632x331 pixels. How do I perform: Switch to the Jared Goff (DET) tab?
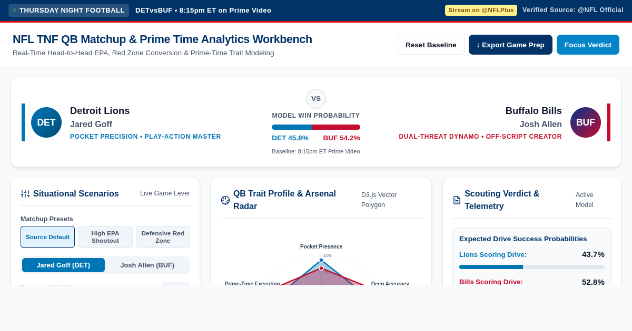coord(63,265)
